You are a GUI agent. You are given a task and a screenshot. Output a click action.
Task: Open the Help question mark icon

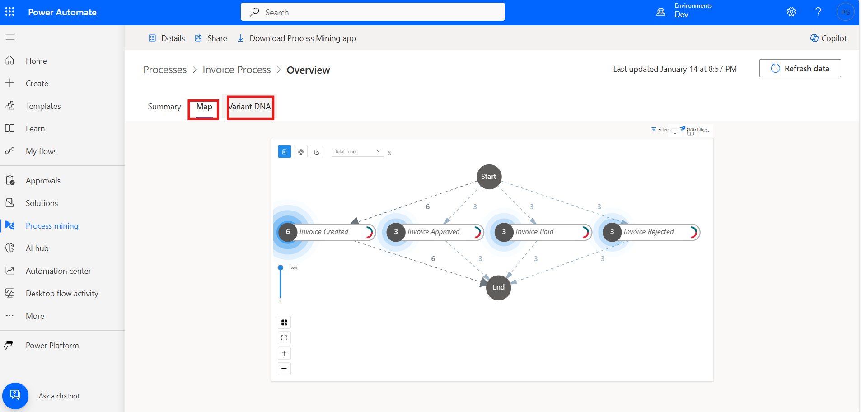(818, 12)
